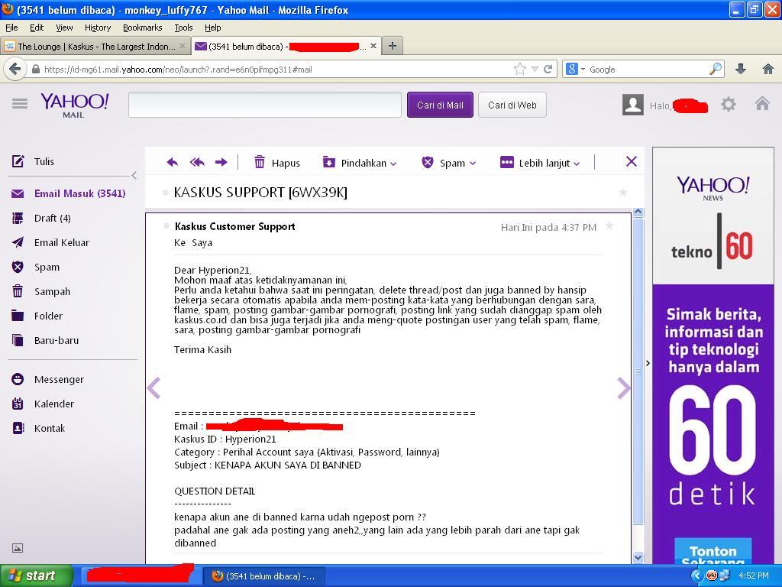The height and width of the screenshot is (587, 782).
Task: Click the image icon at sidebar bottom
Action: 18,548
